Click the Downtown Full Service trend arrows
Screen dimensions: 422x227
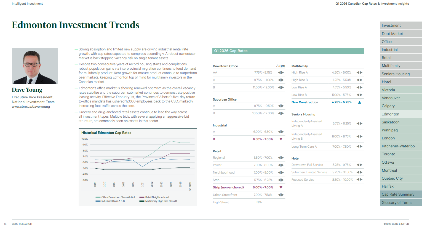(x=359, y=165)
